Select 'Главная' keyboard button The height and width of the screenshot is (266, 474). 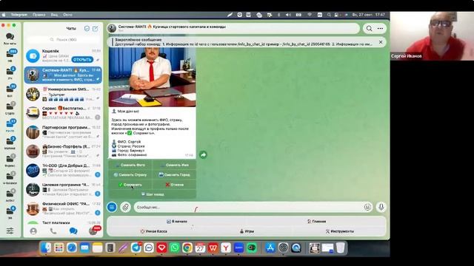(316, 222)
